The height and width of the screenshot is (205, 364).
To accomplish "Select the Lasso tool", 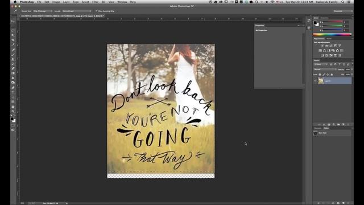I will 13,31.
